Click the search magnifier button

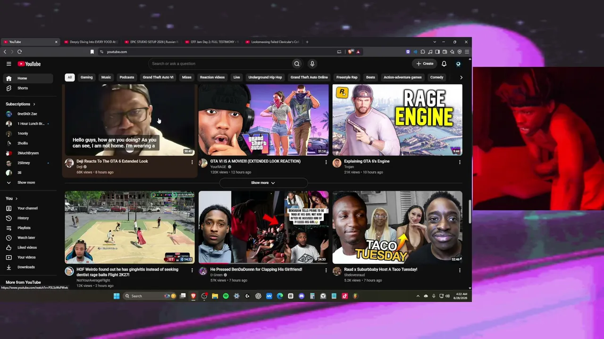click(x=297, y=64)
